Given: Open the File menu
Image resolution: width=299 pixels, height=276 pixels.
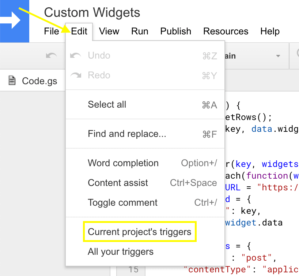Looking at the screenshot, I should (x=51, y=31).
